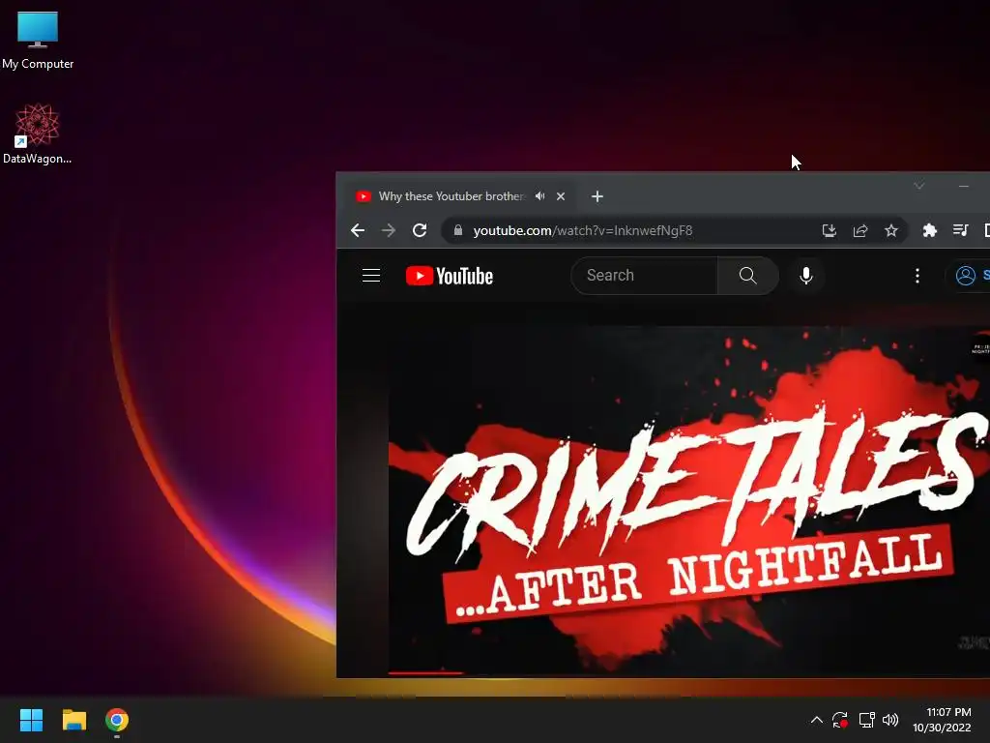Image resolution: width=990 pixels, height=743 pixels.
Task: Open File Explorer from the taskbar
Action: [73, 720]
